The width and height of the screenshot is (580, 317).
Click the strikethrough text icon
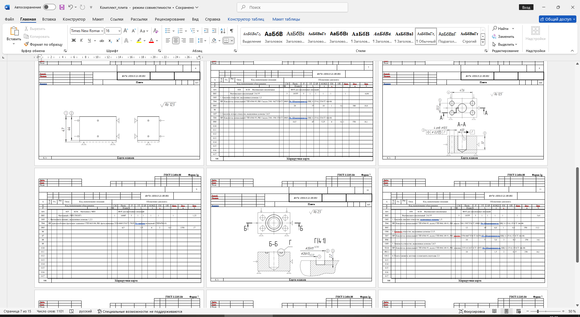click(102, 41)
